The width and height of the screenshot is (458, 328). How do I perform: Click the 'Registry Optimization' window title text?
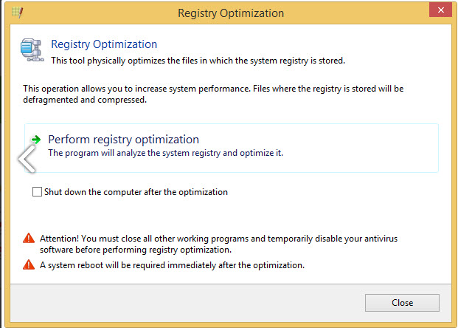[x=230, y=13]
